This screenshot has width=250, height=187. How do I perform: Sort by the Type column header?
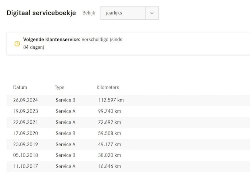[x=59, y=87]
